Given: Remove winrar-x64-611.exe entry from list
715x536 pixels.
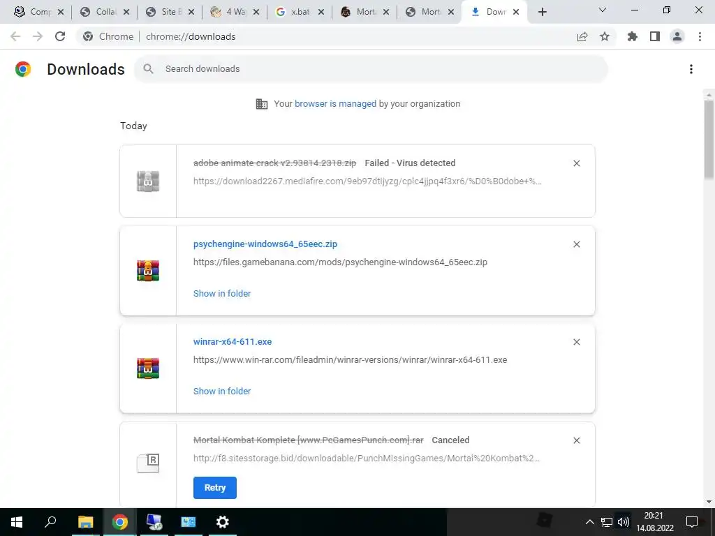Looking at the screenshot, I should pyautogui.click(x=576, y=342).
